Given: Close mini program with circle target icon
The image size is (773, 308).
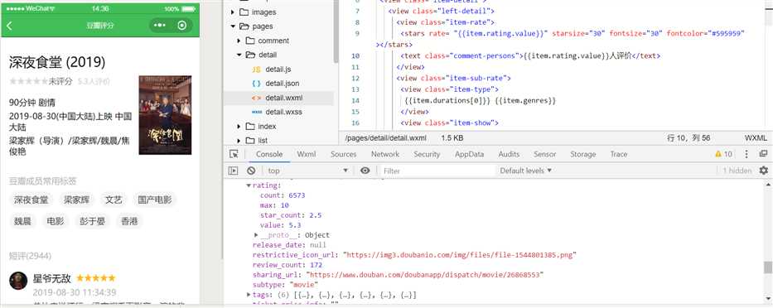Looking at the screenshot, I should (182, 25).
